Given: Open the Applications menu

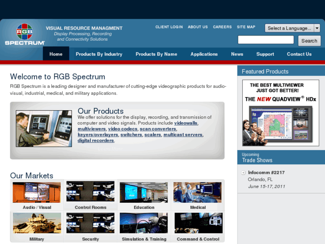Looking at the screenshot, I should [204, 54].
